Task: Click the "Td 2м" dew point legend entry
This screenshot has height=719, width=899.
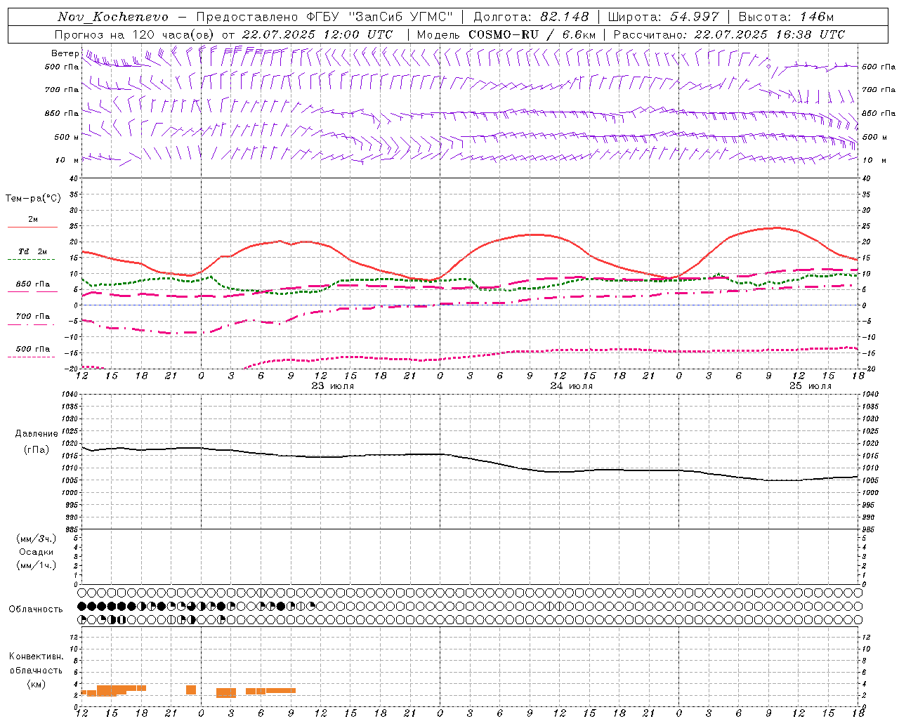Action: click(x=33, y=251)
